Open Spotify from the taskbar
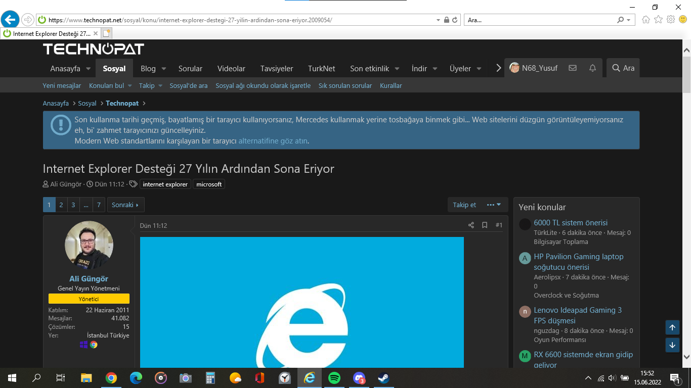The height and width of the screenshot is (388, 691). pos(334,378)
